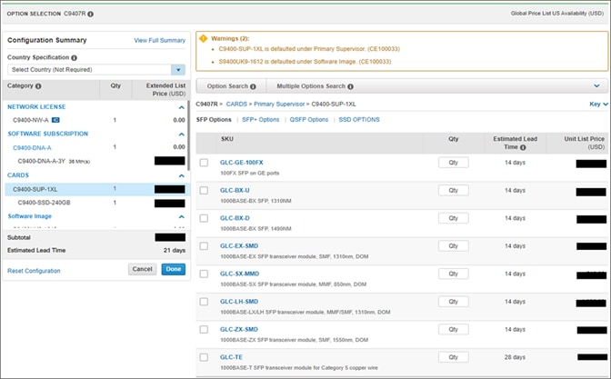Select the GLC-EX-SMD checkbox
Image resolution: width=611 pixels, height=379 pixels.
(204, 245)
